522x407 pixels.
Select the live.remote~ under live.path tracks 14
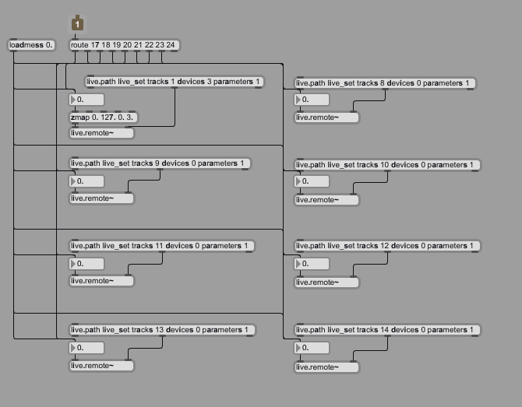tap(326, 367)
